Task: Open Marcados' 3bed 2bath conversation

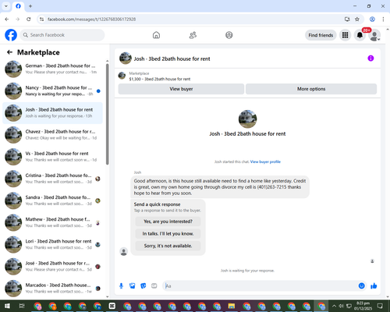Action: (52, 288)
